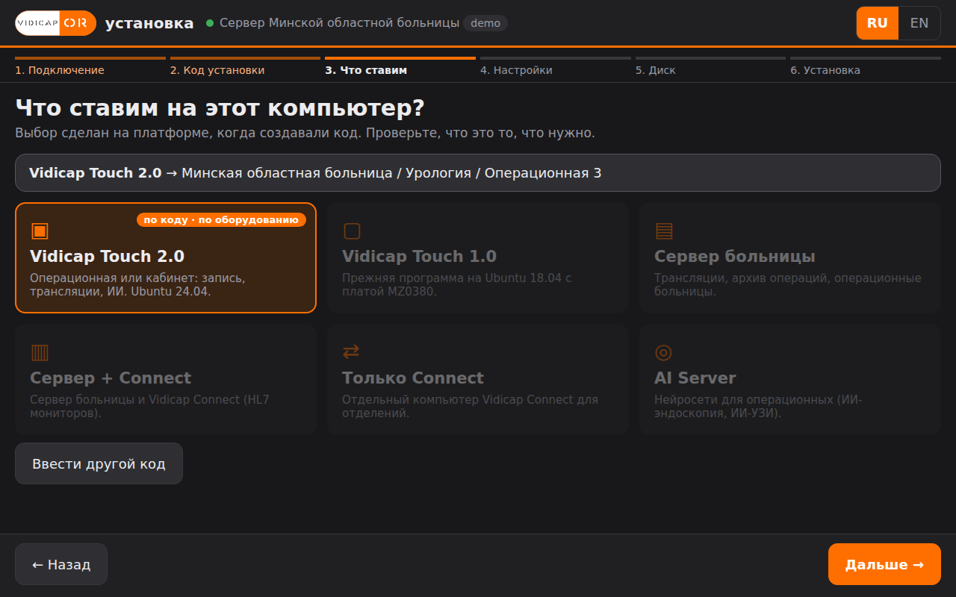Select step 3. Что ставим
The height and width of the screenshot is (597, 956).
[x=400, y=66]
